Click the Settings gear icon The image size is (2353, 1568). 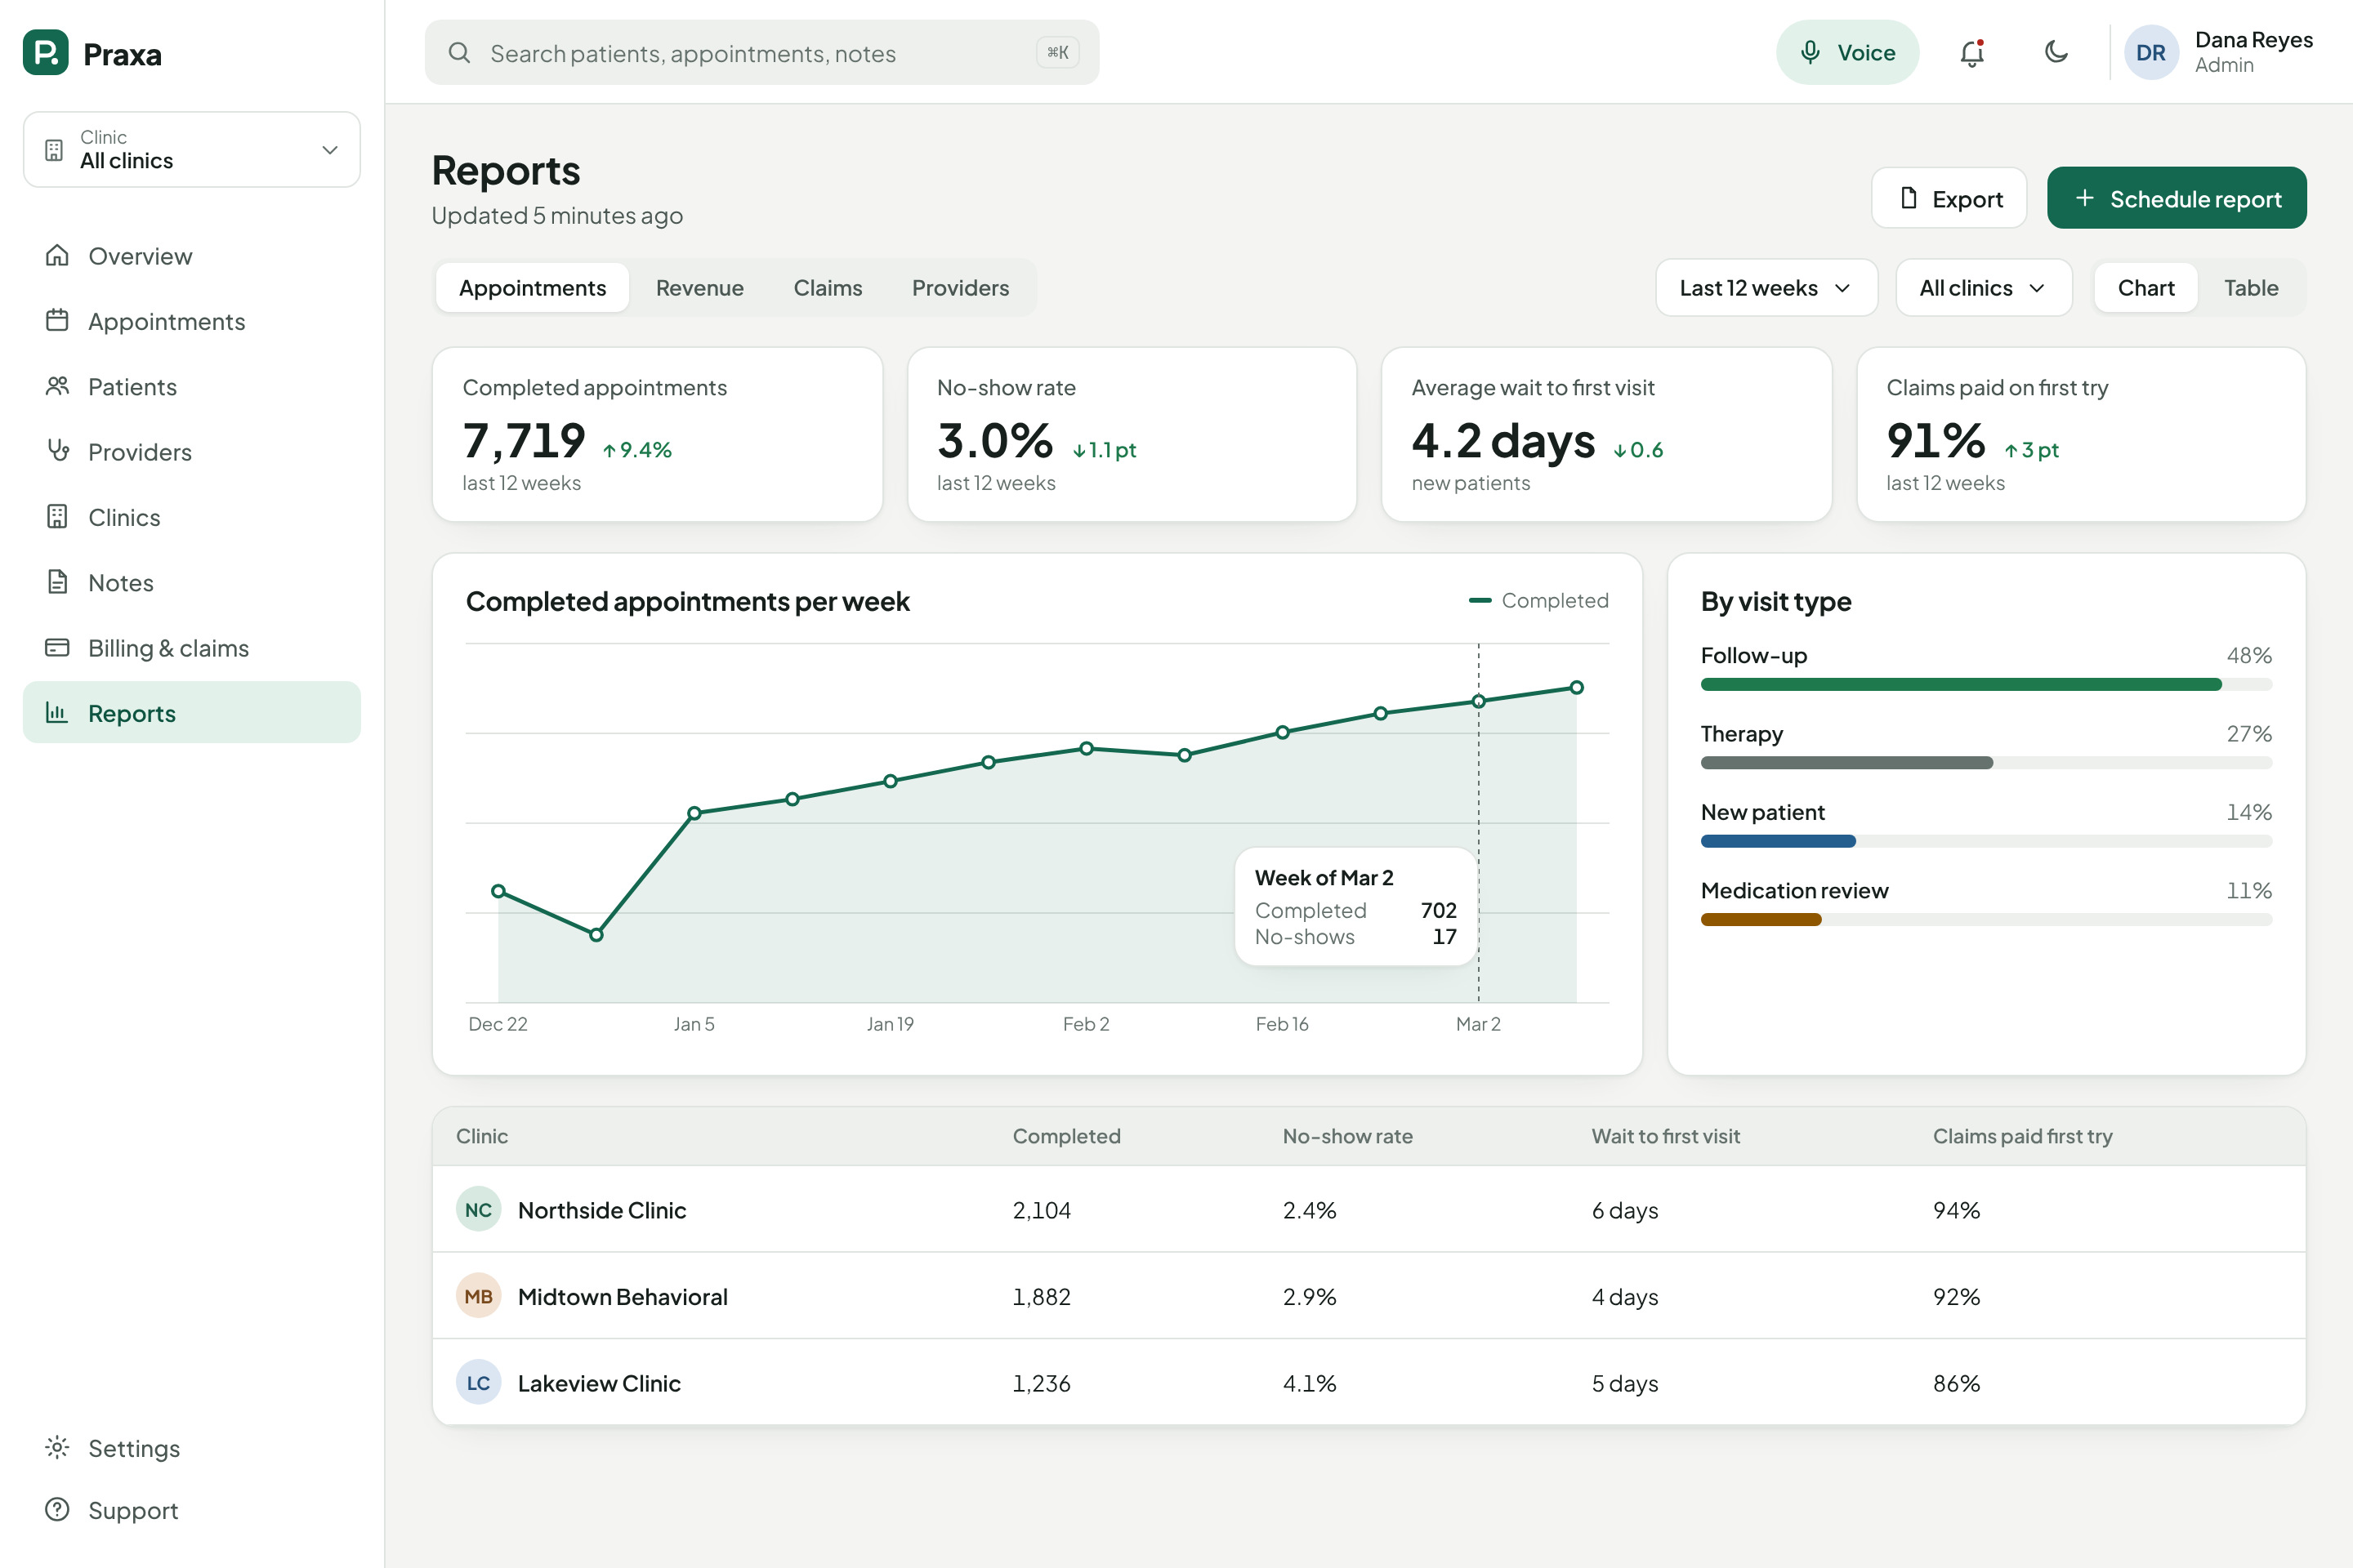tap(57, 1447)
